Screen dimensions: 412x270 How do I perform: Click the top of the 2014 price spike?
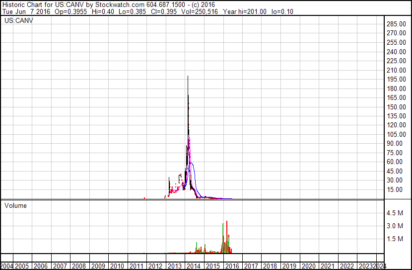(x=188, y=76)
